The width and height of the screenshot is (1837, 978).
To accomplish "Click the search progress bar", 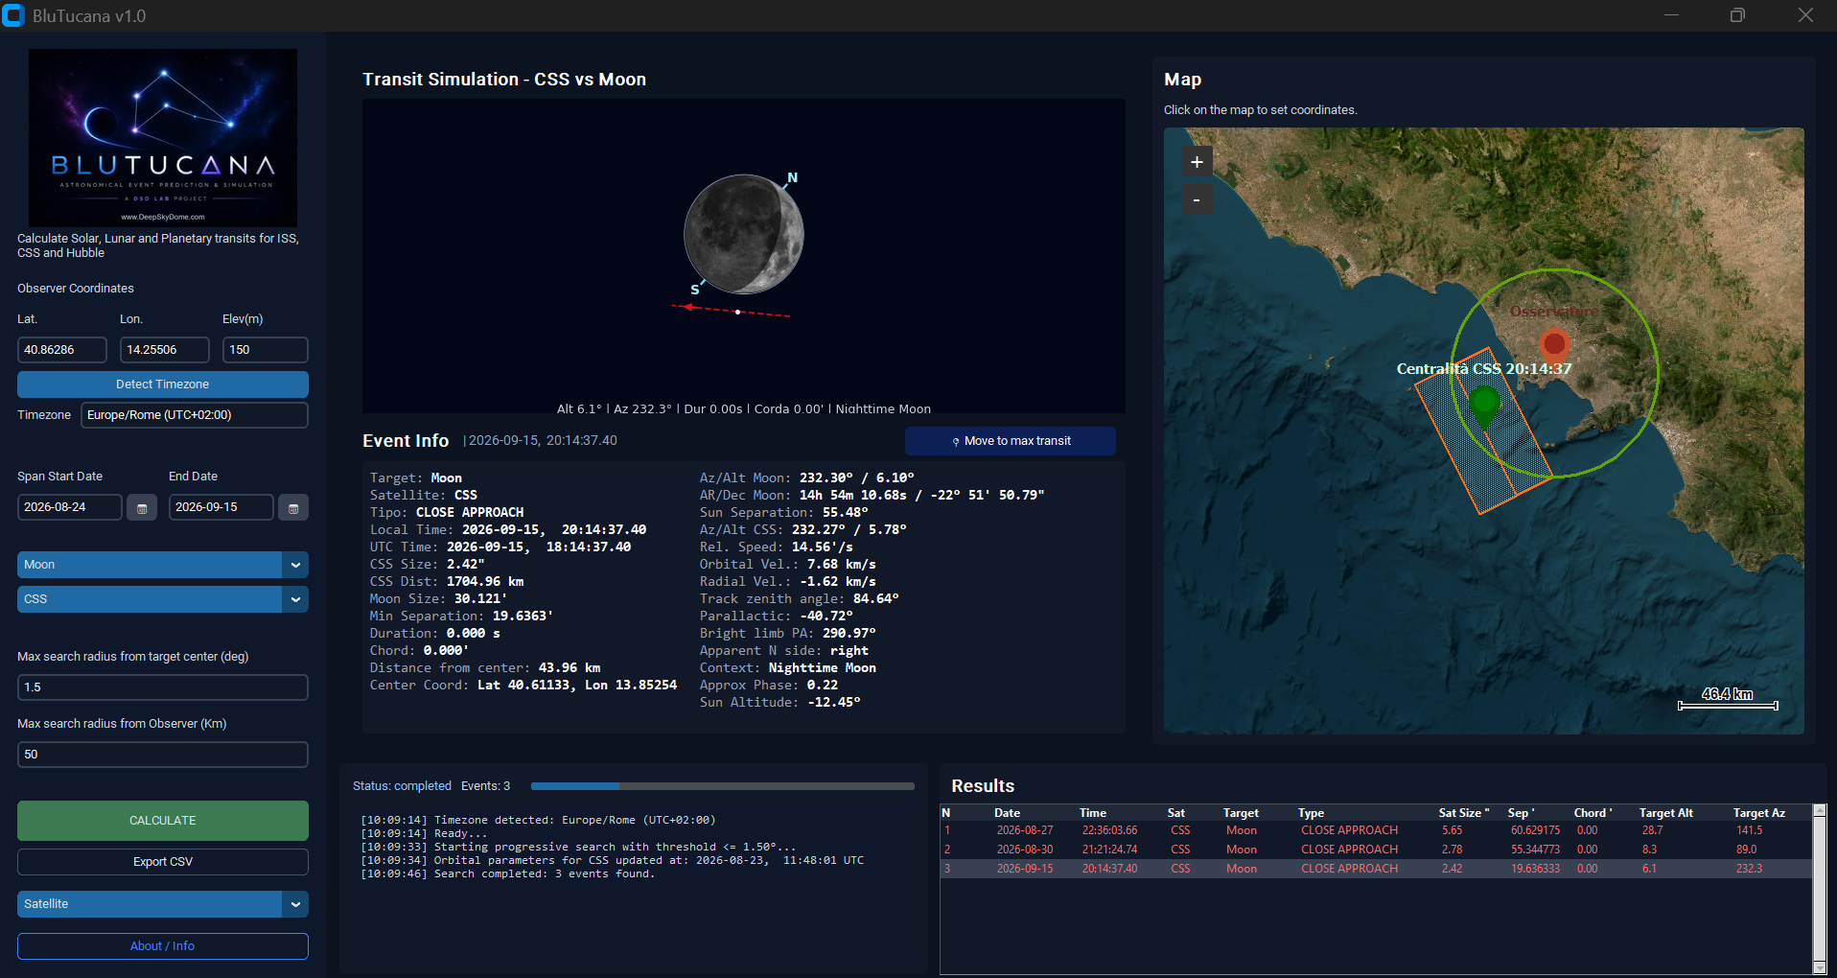I will [723, 786].
